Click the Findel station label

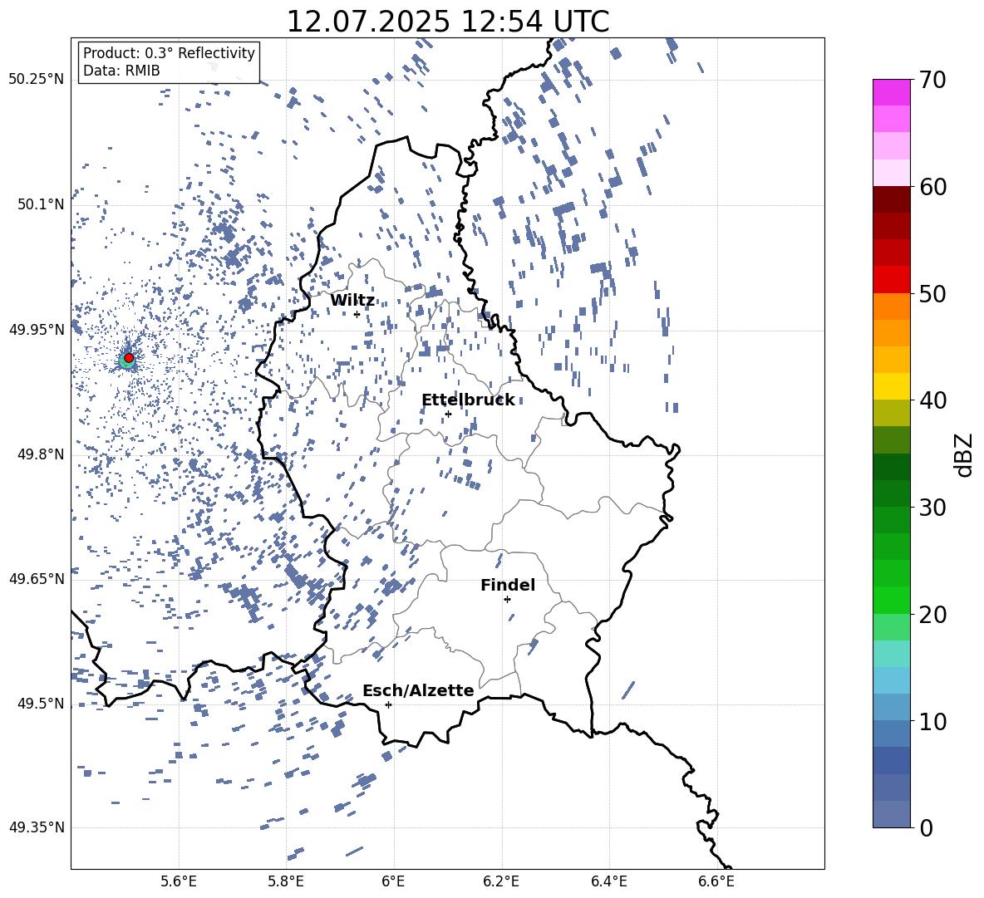pos(508,585)
